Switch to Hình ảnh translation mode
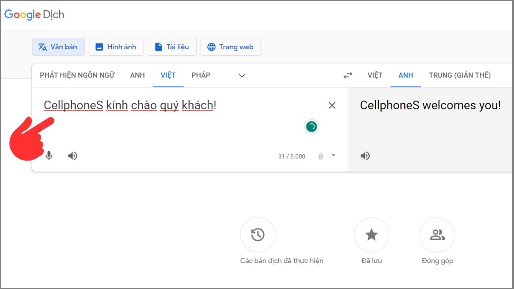This screenshot has height=289, width=514. pos(116,47)
